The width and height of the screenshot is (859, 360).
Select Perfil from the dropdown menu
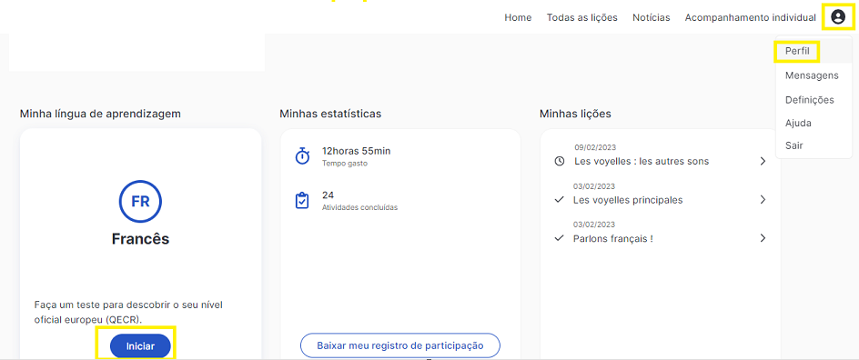tap(797, 52)
